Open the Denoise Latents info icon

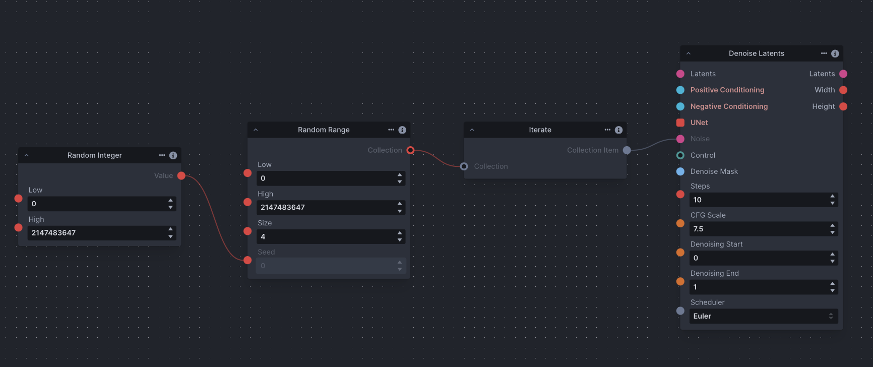tap(835, 53)
